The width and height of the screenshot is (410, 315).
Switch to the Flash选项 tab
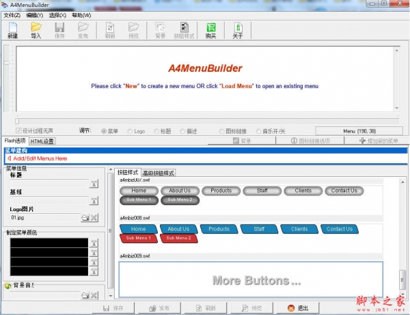pos(15,141)
